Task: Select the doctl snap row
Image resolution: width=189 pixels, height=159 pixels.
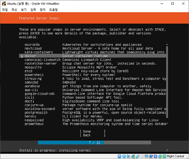Action: [x=93, y=101]
